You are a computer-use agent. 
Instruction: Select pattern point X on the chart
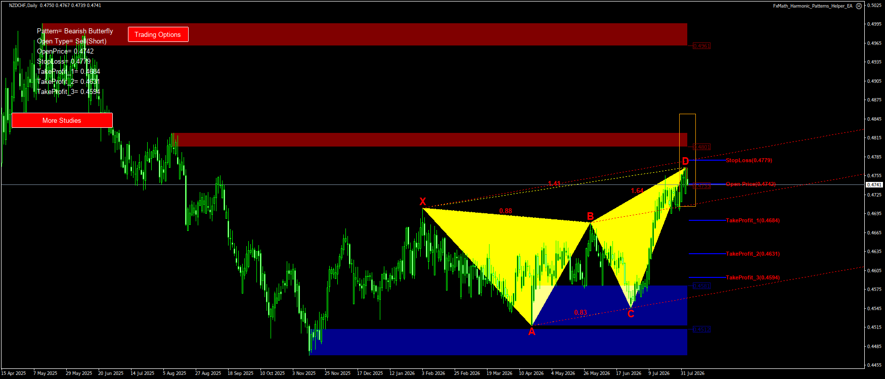click(423, 202)
